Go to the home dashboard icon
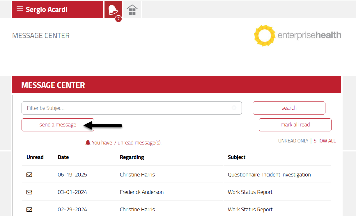356x216 pixels. pos(132,10)
